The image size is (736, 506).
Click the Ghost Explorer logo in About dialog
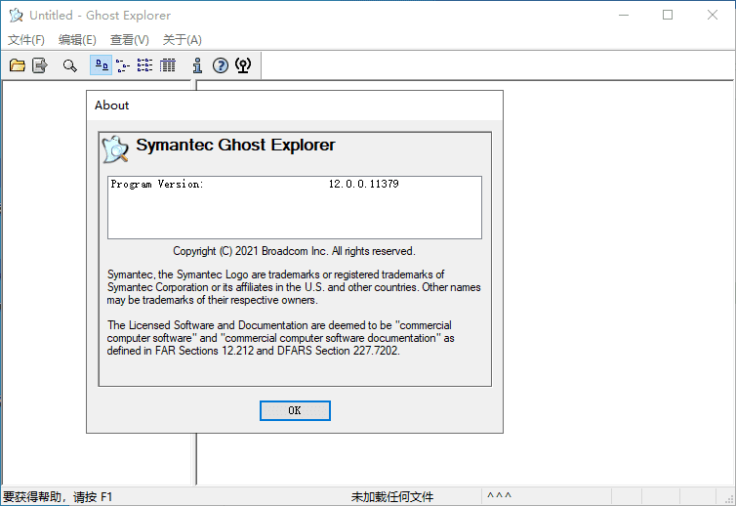[x=115, y=148]
